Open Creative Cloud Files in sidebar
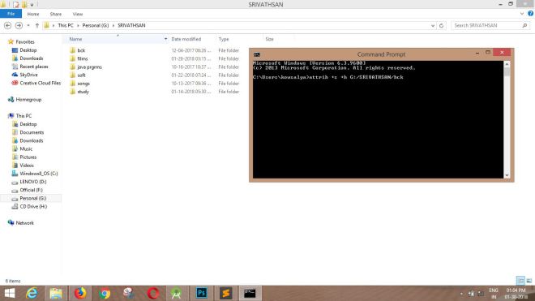 40,83
